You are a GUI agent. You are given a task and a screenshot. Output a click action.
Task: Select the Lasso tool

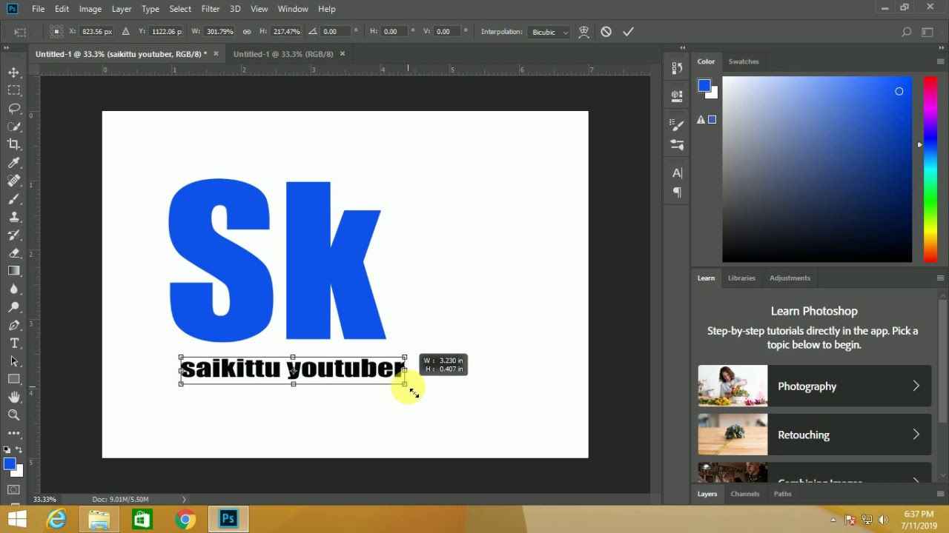(x=14, y=108)
